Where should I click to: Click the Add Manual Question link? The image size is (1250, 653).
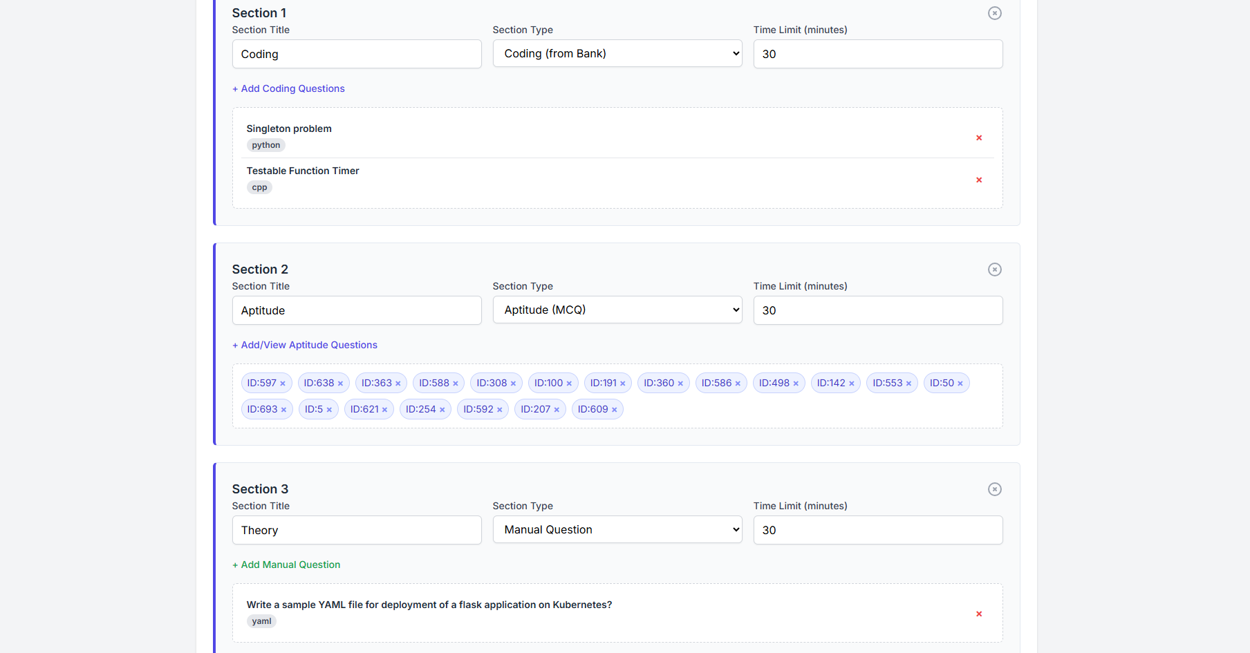(286, 565)
